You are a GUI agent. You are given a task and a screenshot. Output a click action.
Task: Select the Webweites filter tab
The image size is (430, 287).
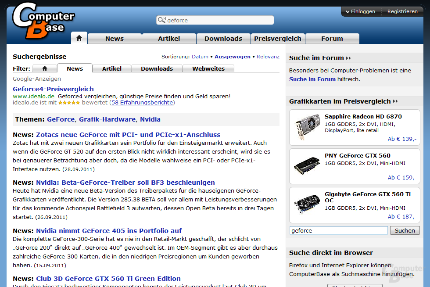click(x=208, y=68)
